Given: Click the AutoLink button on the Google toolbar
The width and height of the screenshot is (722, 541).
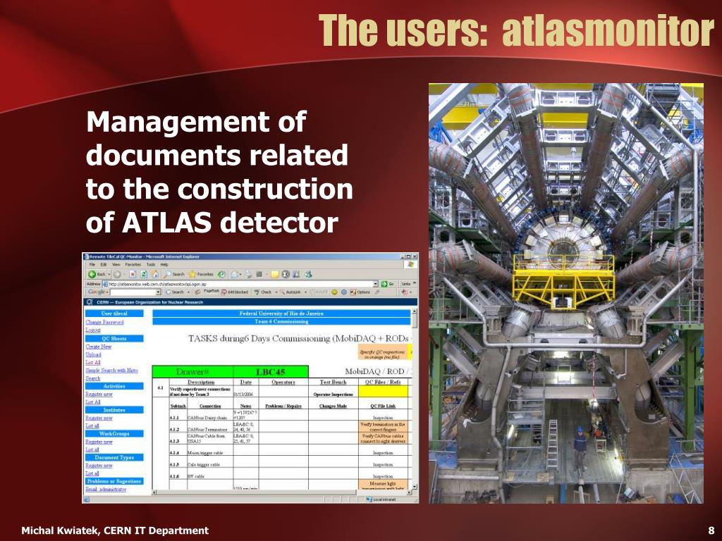Looking at the screenshot, I should pos(290,292).
